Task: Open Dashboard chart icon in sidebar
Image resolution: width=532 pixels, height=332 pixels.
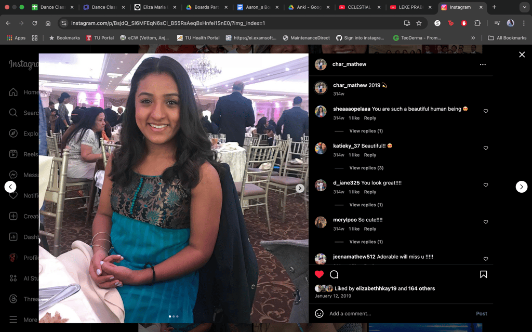Action: tap(13, 237)
